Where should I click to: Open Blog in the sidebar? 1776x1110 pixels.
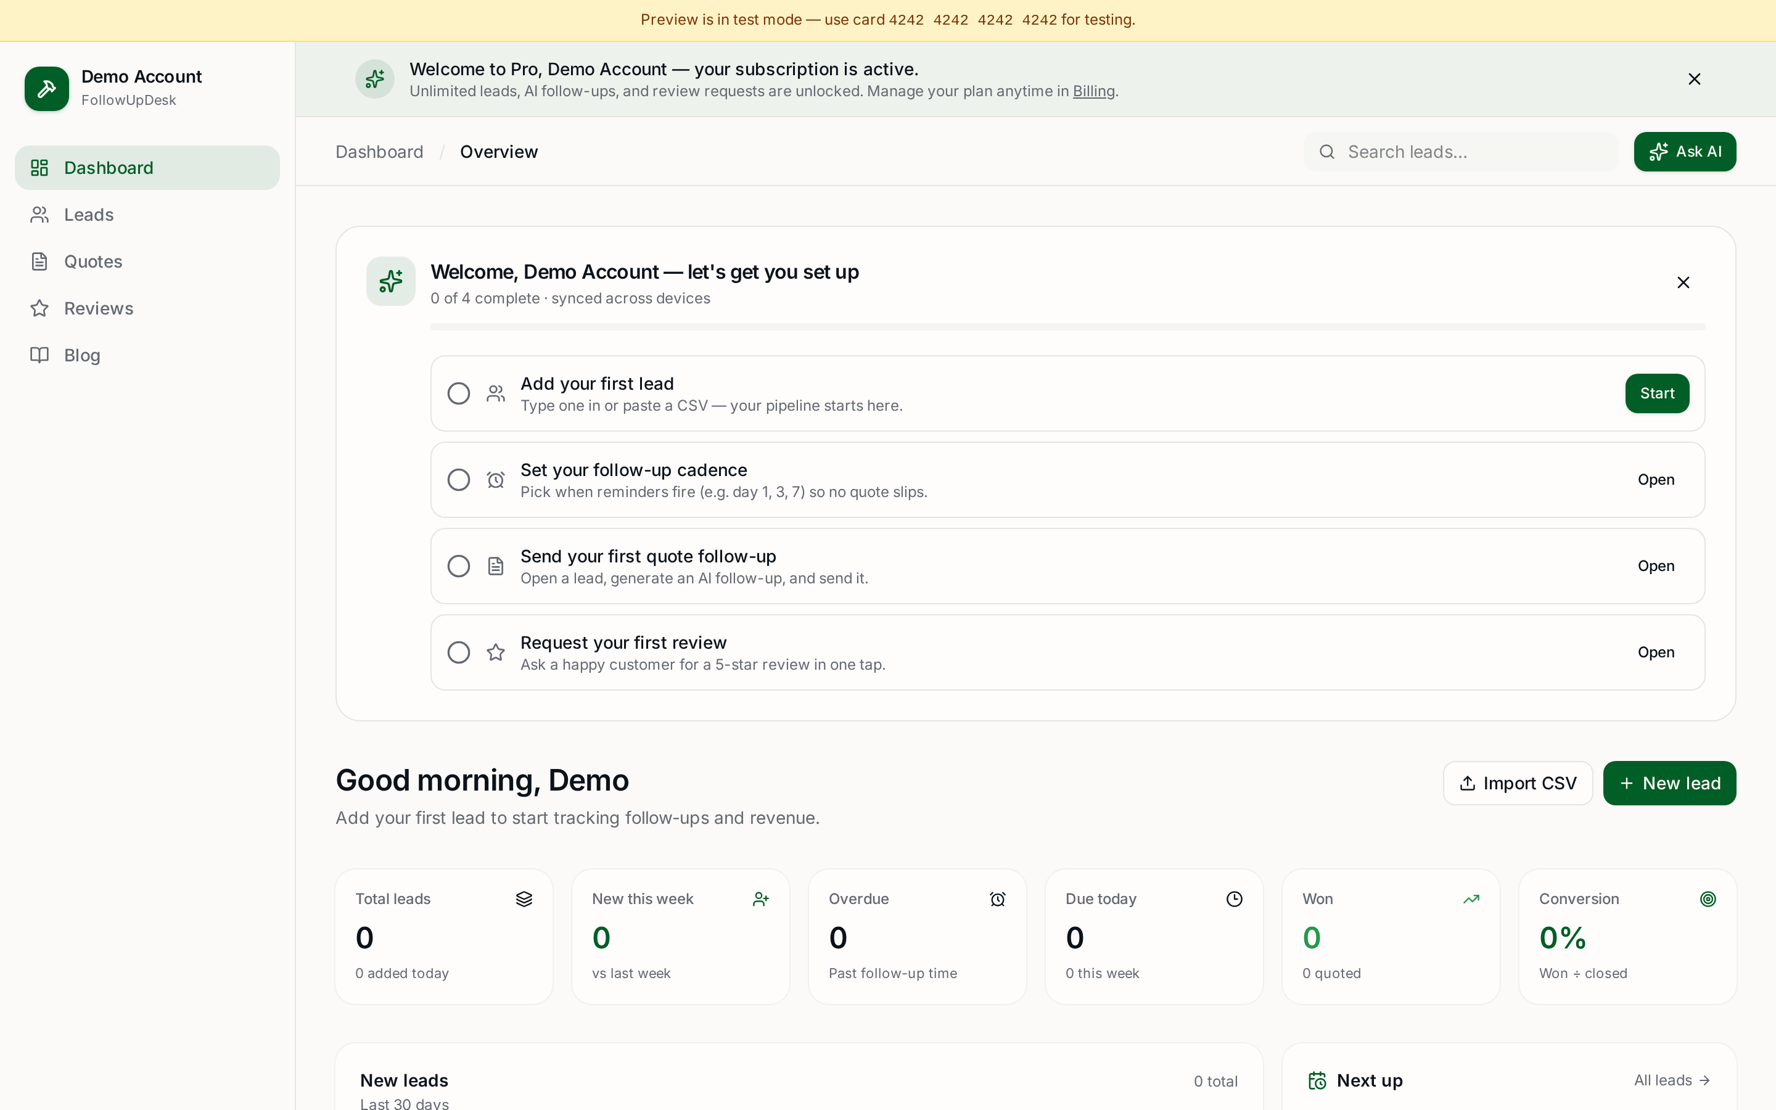click(x=147, y=355)
